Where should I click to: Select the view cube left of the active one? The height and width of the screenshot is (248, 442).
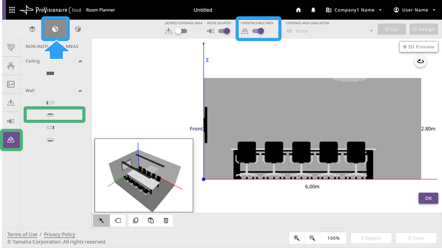(32, 29)
